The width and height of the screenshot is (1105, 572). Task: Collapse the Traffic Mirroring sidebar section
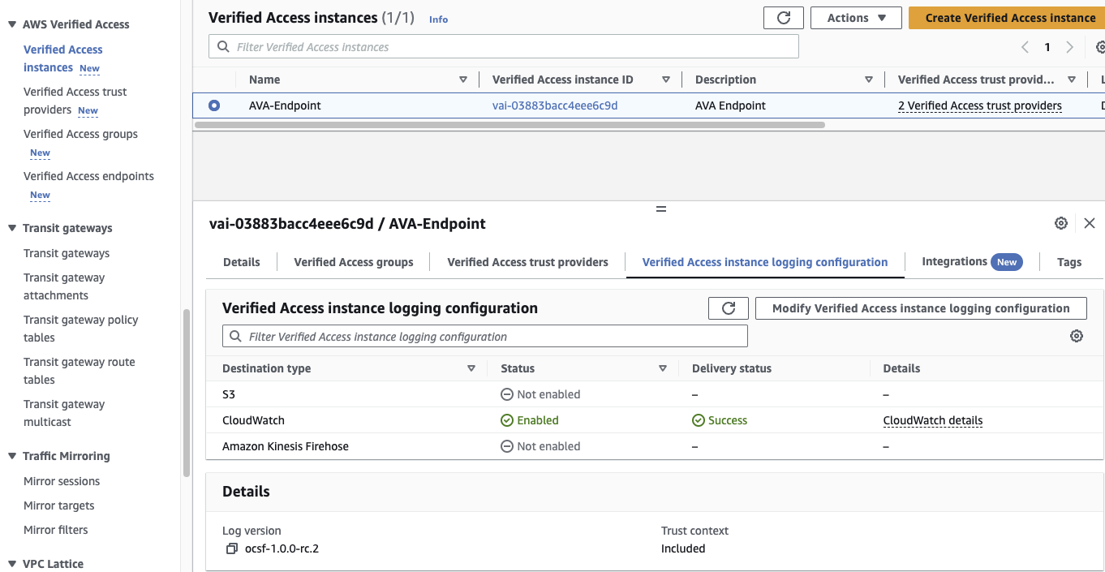click(12, 456)
